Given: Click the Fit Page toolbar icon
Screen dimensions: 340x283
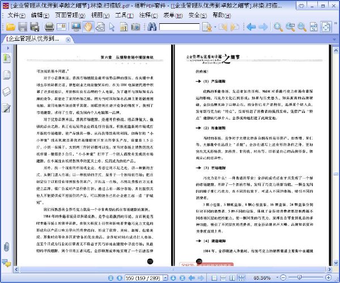Looking at the screenshot, I should [x=326, y=27].
